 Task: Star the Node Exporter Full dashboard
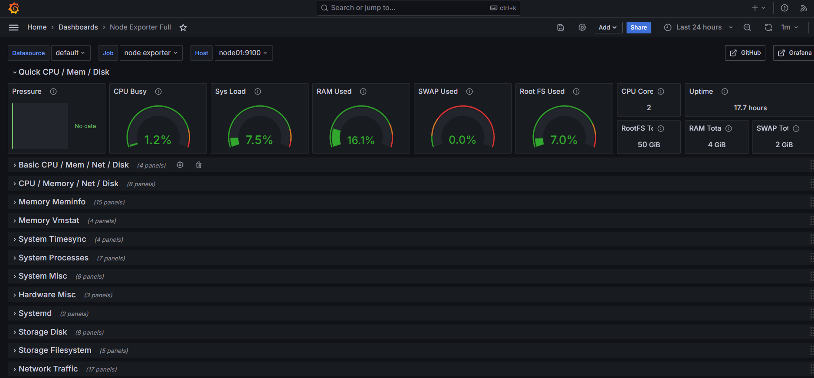(183, 27)
